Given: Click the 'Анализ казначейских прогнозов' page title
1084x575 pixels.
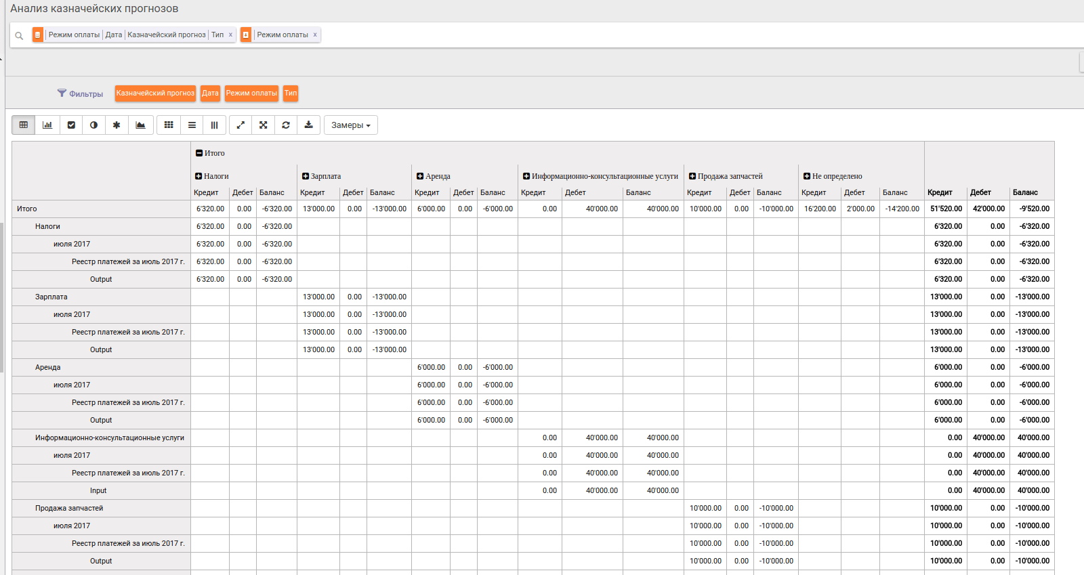Looking at the screenshot, I should (94, 9).
